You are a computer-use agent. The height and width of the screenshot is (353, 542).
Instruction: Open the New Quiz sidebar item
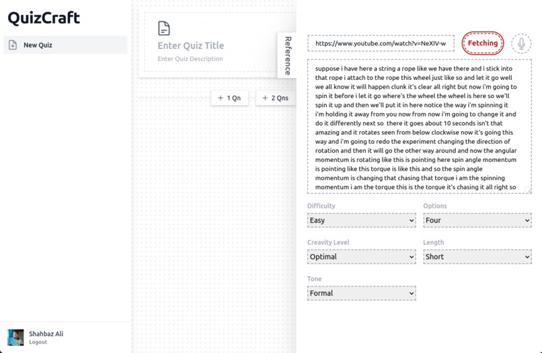click(x=65, y=45)
